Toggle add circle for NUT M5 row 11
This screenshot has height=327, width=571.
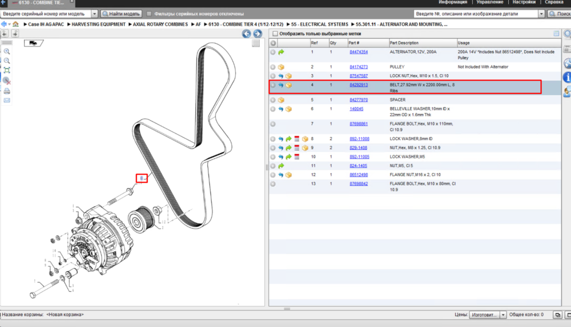273,166
